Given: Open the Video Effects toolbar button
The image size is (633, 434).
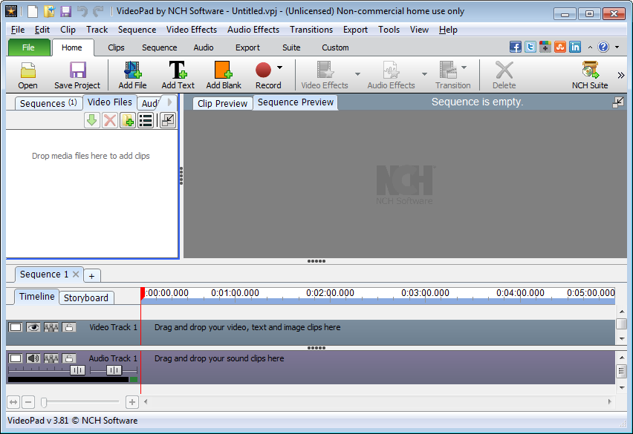Looking at the screenshot, I should tap(325, 70).
